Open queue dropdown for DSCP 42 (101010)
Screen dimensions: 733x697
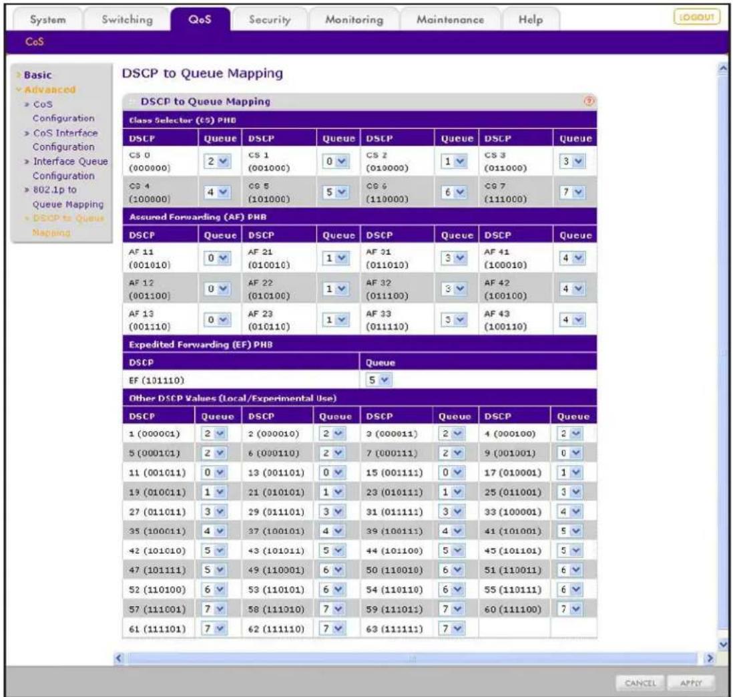tap(214, 551)
